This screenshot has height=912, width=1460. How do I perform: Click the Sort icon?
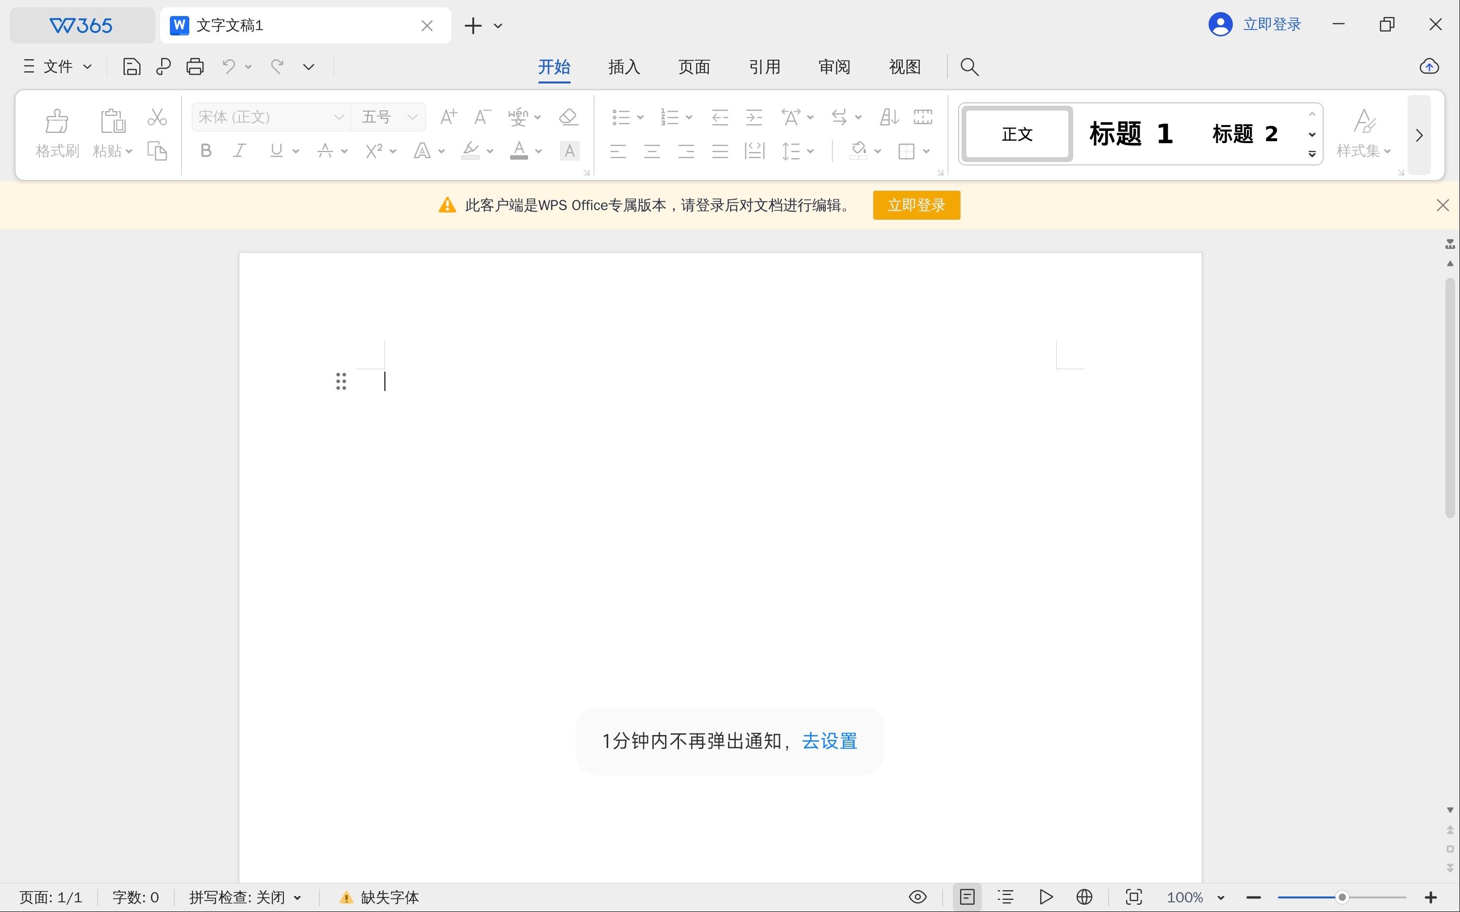click(x=889, y=116)
